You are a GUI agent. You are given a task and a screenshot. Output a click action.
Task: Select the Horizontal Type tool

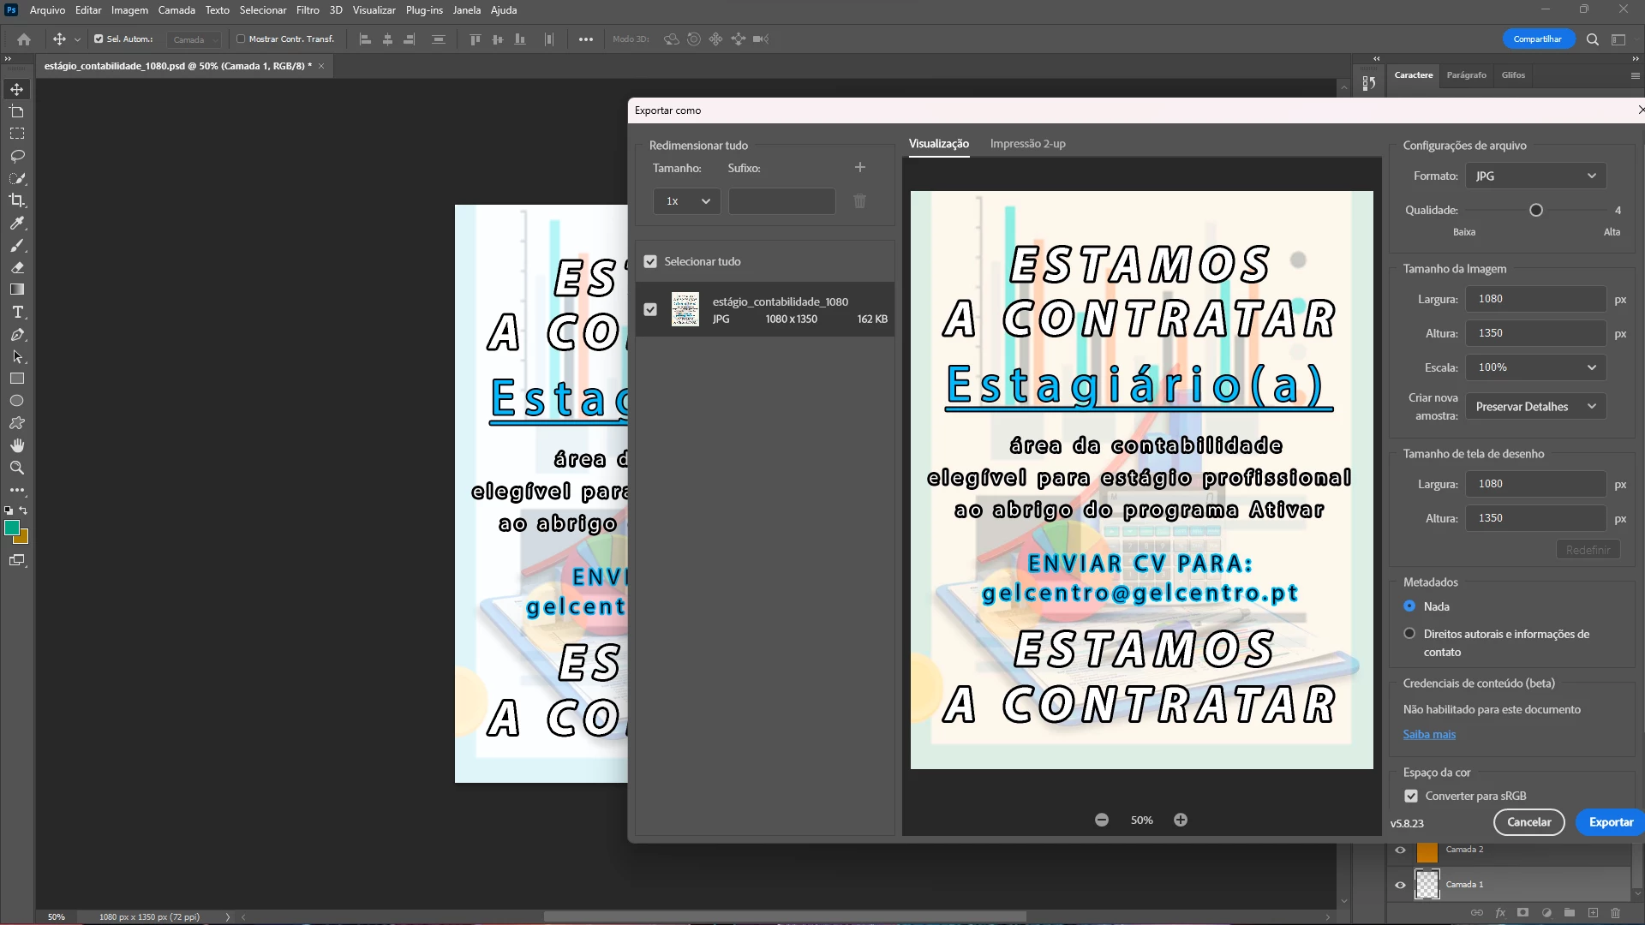click(x=17, y=313)
